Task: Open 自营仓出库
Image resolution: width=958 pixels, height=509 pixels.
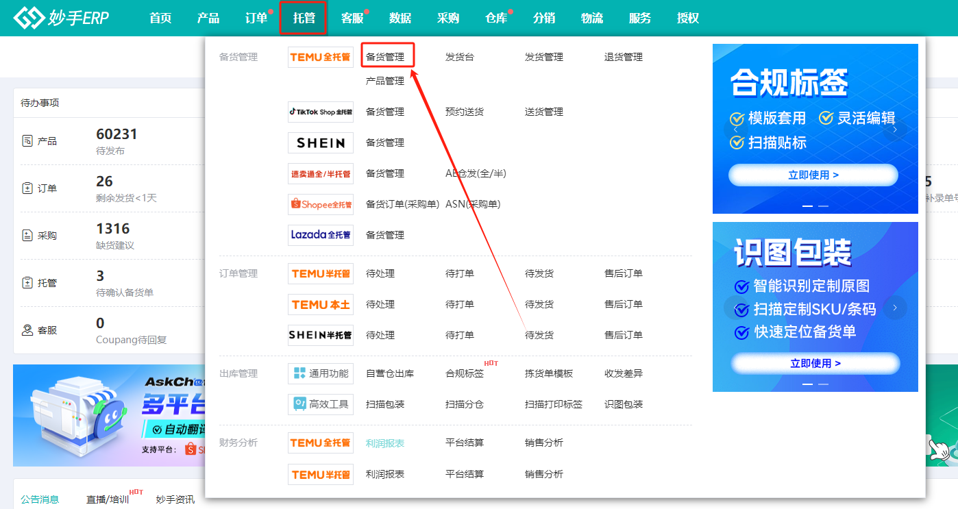Action: (390, 373)
